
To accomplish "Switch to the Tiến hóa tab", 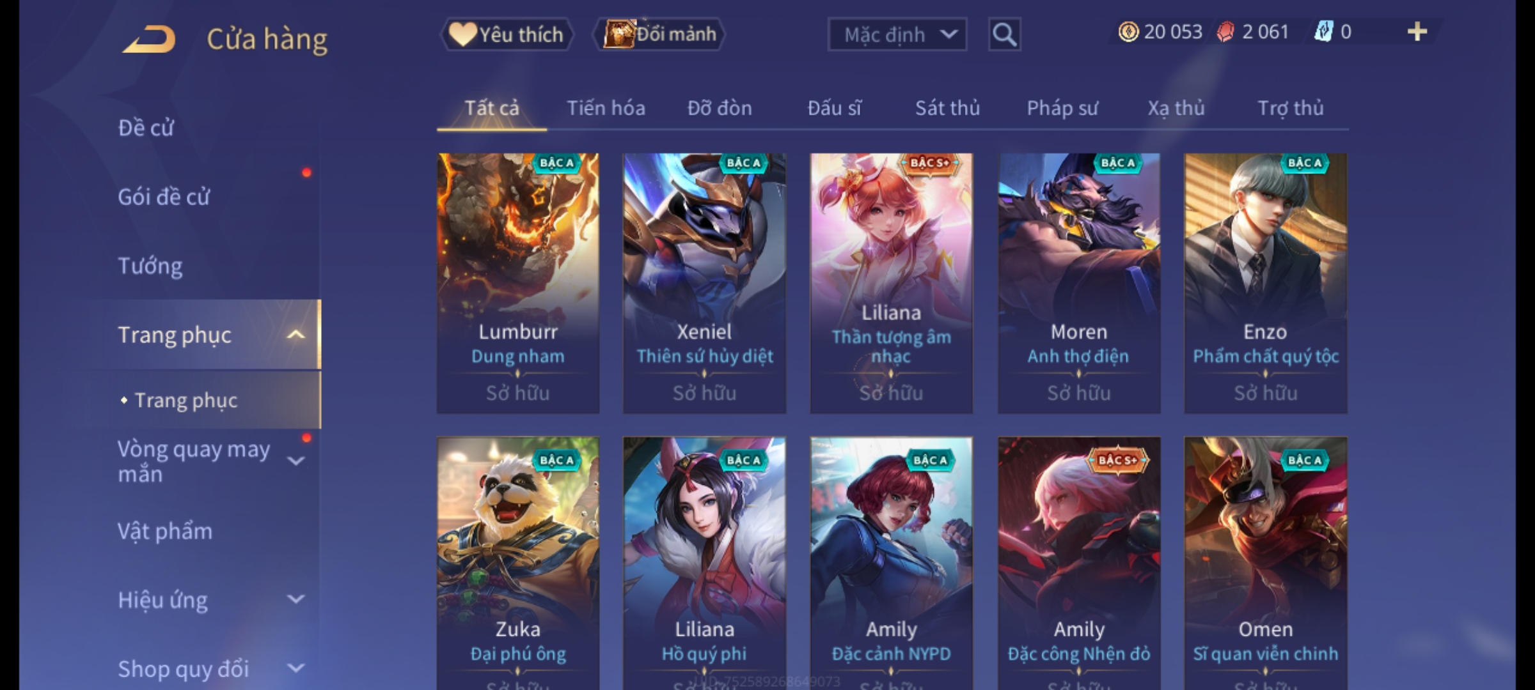I will [x=606, y=108].
